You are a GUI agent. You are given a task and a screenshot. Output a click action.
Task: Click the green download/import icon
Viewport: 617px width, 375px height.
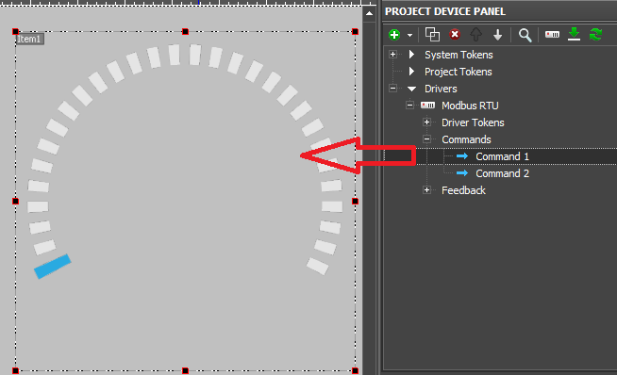pyautogui.click(x=574, y=34)
